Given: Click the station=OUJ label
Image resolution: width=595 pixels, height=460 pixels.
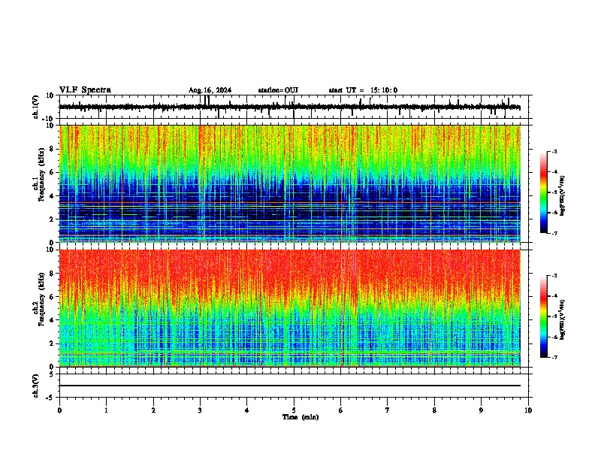Looking at the screenshot, I should pos(278,90).
